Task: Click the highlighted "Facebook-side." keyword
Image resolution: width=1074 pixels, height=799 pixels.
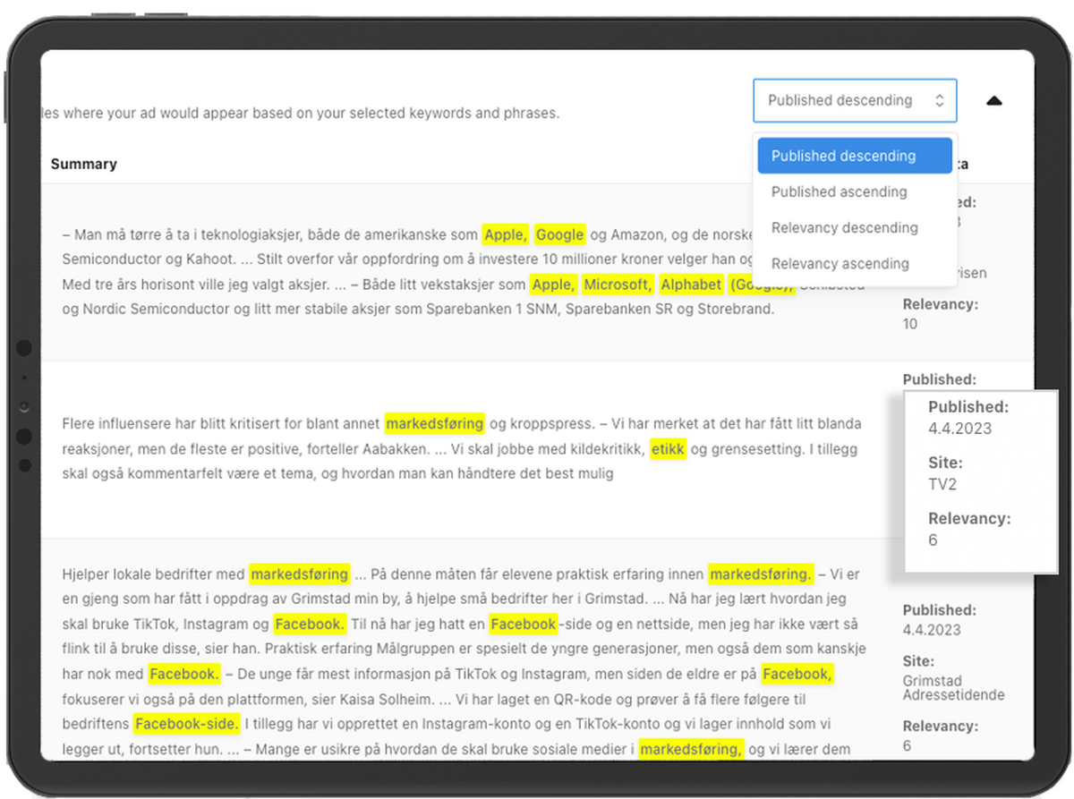Action: (x=186, y=723)
